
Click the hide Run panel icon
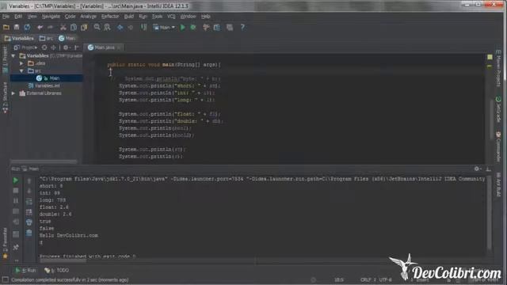point(489,169)
